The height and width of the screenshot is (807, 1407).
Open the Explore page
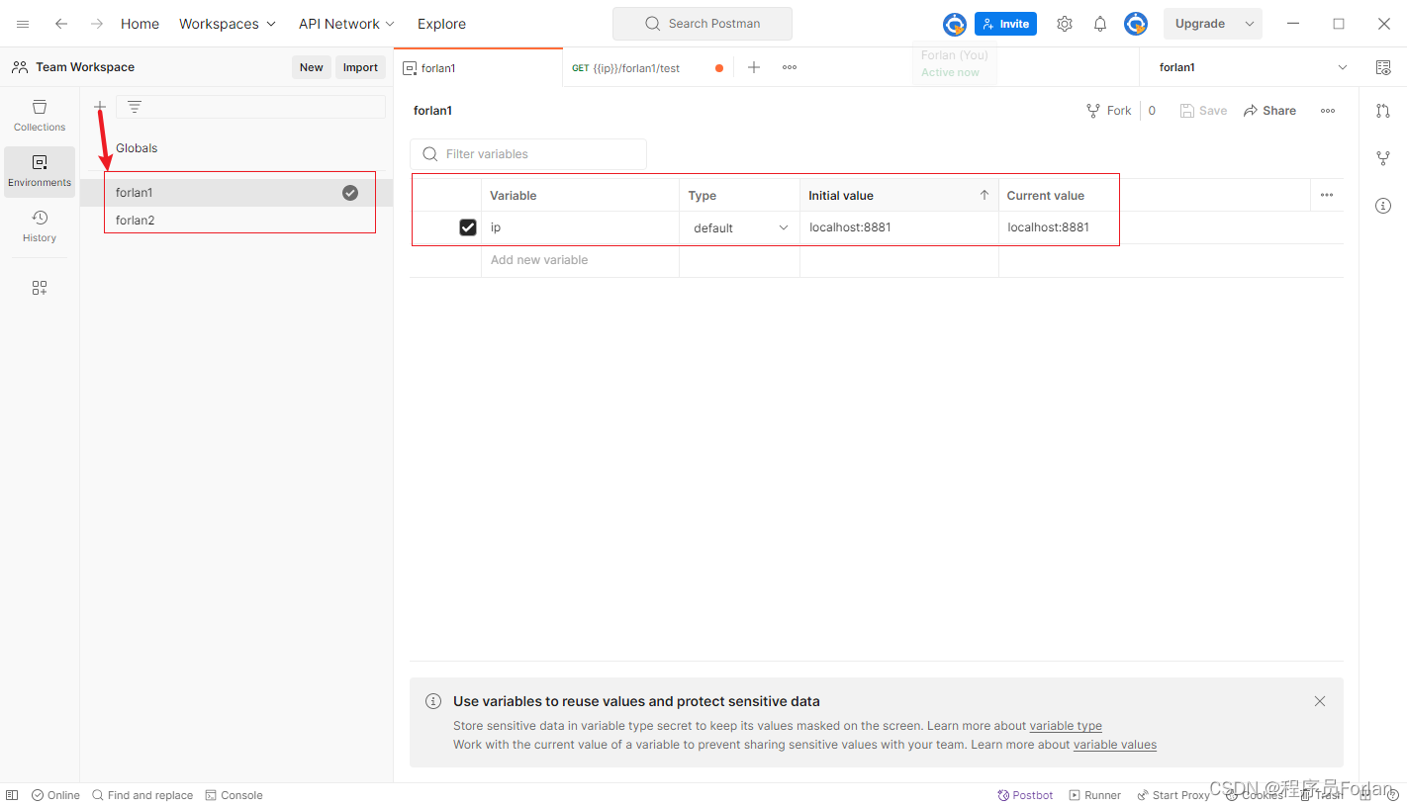click(x=441, y=24)
